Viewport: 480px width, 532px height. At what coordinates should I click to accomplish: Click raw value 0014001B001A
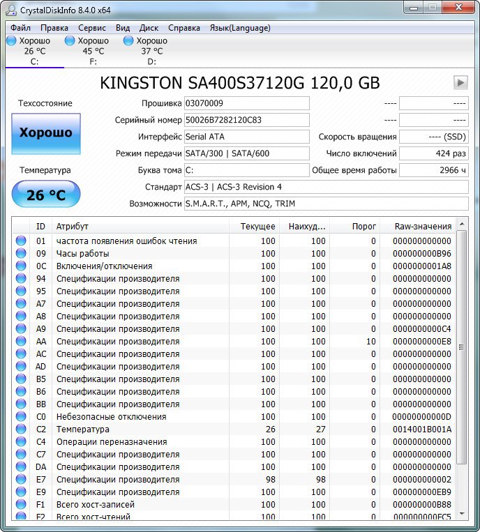coord(422,430)
